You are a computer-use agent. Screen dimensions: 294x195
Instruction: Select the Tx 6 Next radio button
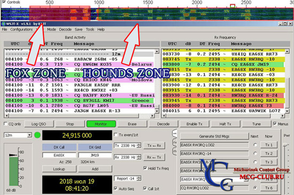pyautogui.click(x=255, y=188)
